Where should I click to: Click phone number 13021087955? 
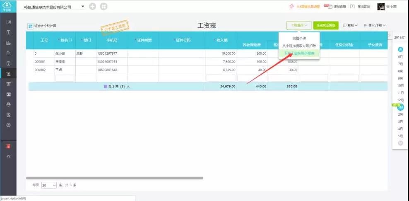[107, 62]
